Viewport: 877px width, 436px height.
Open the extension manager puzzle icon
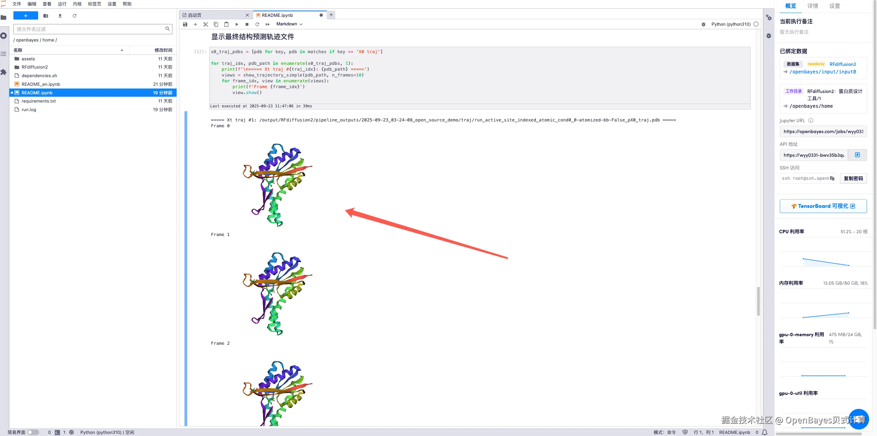click(x=4, y=72)
